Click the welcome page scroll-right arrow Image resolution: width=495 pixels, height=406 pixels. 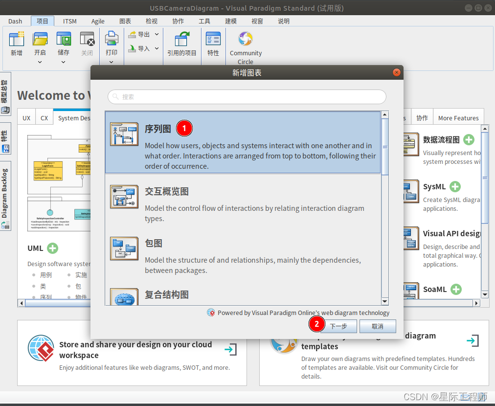click(x=476, y=303)
